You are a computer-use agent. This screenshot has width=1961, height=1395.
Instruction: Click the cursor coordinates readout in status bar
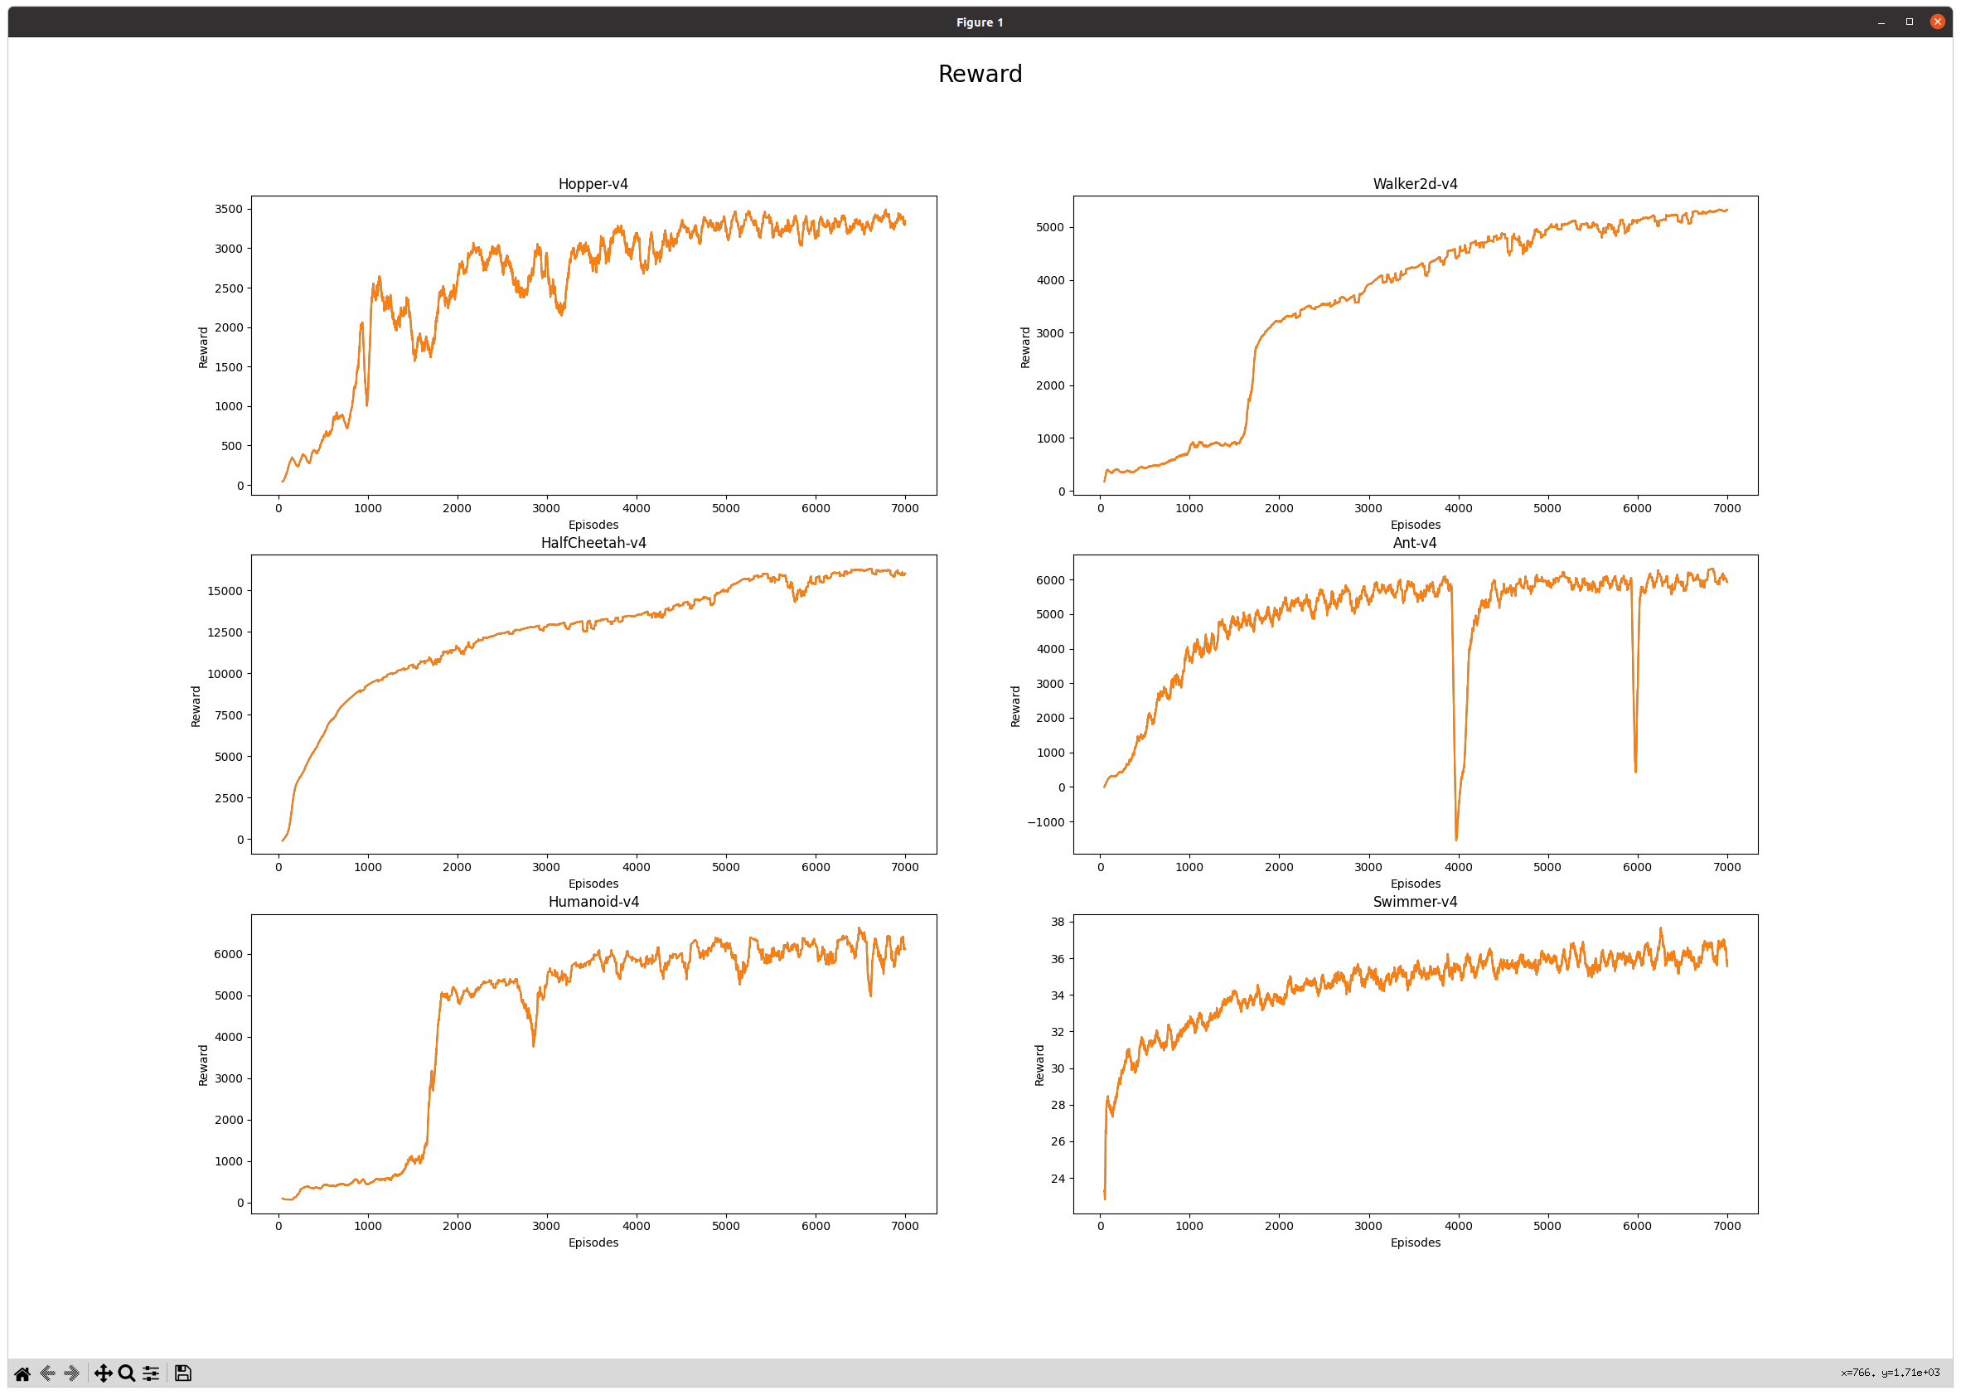[x=1890, y=1373]
